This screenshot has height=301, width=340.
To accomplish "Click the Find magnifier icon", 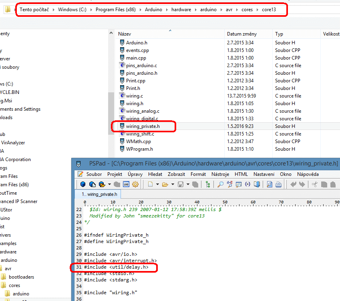I will click(220, 184).
